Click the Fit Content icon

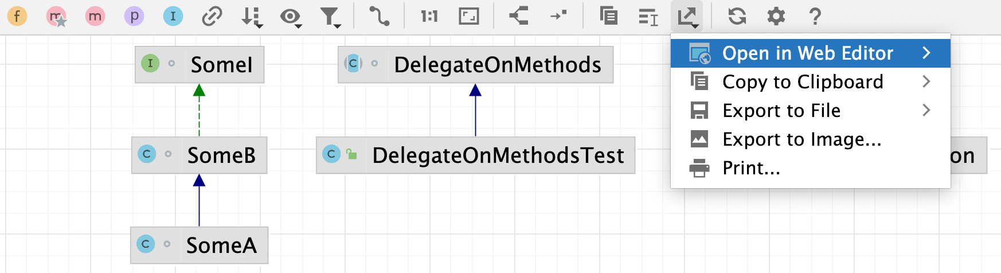coord(468,16)
